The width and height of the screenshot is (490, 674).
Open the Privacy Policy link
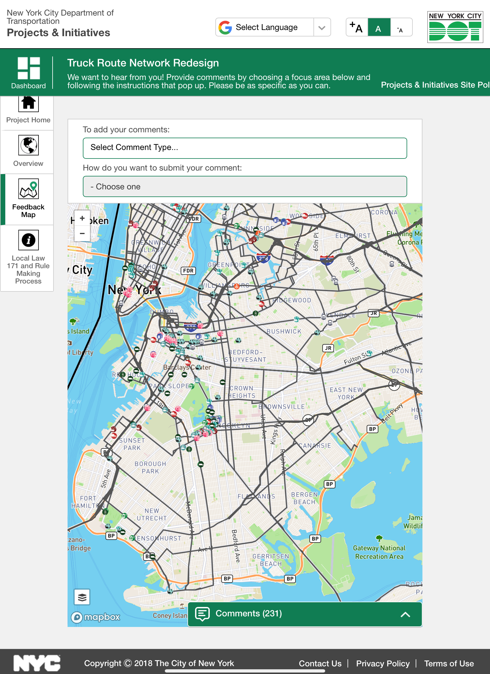[x=382, y=664]
